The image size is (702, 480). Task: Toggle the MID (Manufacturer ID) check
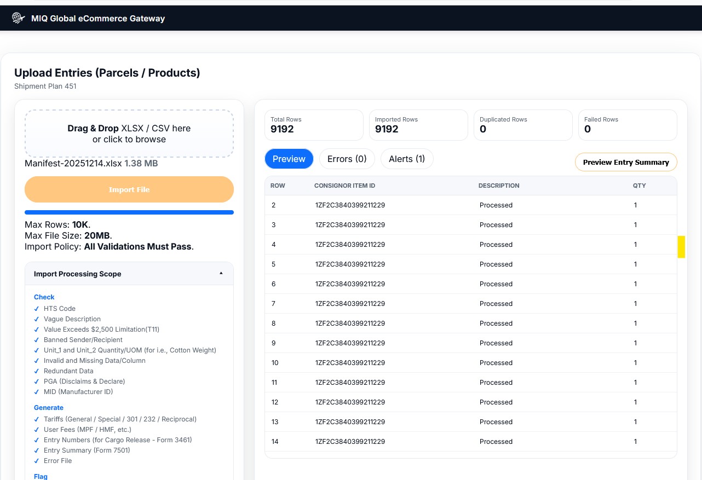(x=36, y=391)
